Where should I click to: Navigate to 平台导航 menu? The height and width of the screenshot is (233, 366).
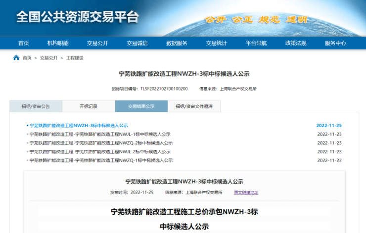click(x=256, y=43)
